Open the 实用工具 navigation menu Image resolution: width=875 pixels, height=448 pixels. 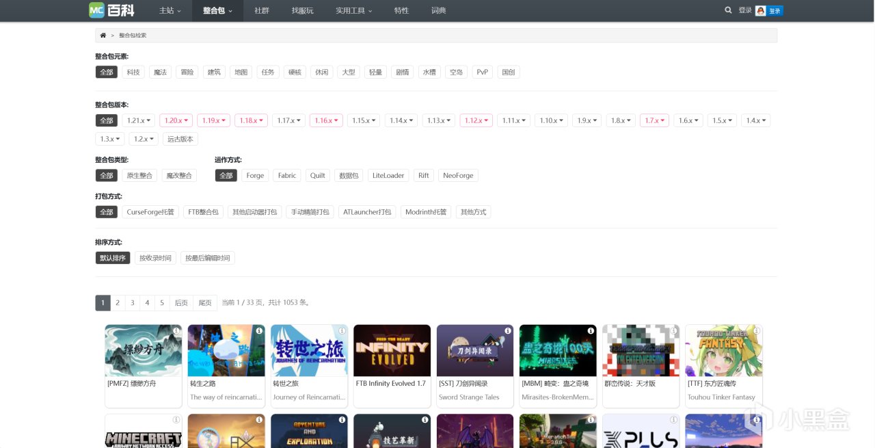[354, 10]
